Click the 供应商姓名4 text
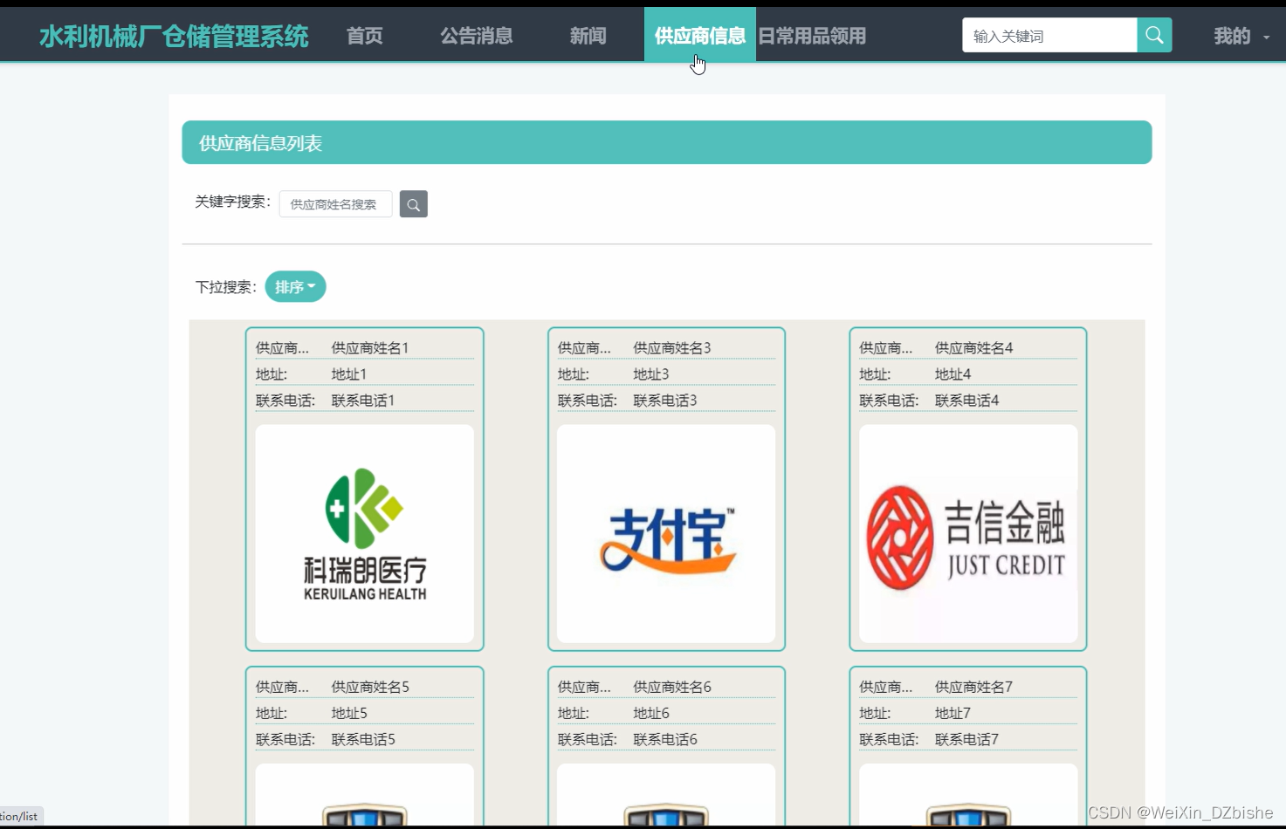This screenshot has width=1286, height=829. [974, 348]
